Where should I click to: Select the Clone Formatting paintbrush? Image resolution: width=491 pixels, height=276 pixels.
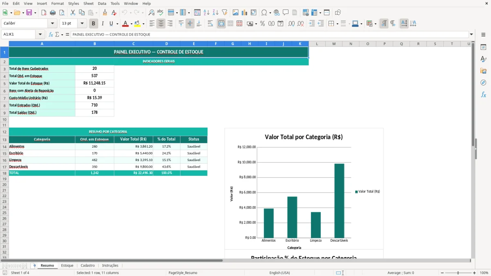pos(105,13)
